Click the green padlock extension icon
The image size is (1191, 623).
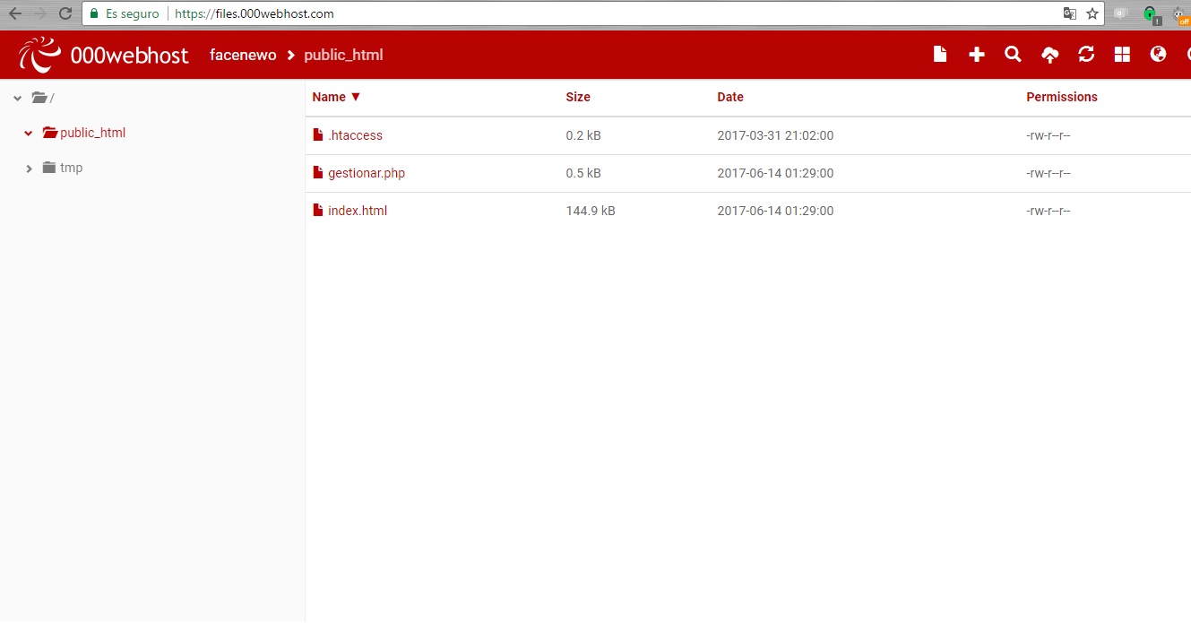point(1151,14)
